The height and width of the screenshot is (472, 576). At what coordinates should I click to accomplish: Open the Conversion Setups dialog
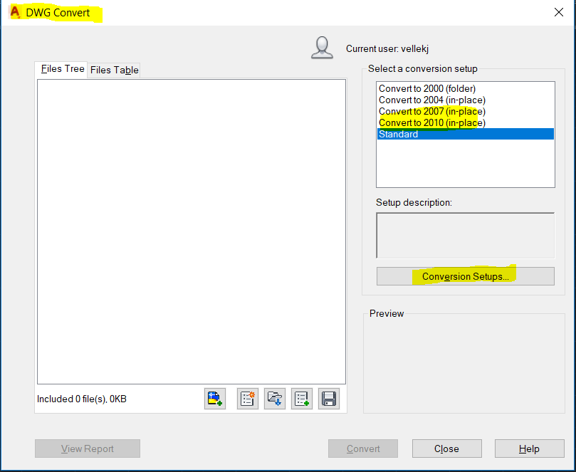pyautogui.click(x=465, y=276)
